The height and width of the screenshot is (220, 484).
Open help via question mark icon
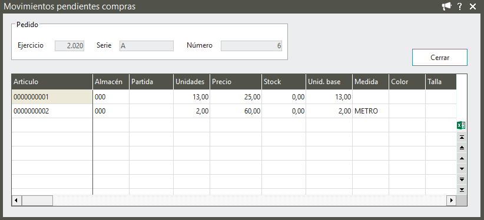(460, 6)
